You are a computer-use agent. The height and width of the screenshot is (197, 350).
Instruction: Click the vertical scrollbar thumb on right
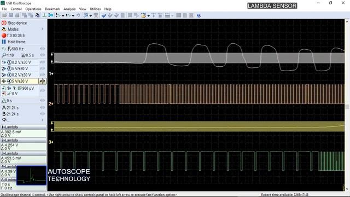click(347, 107)
